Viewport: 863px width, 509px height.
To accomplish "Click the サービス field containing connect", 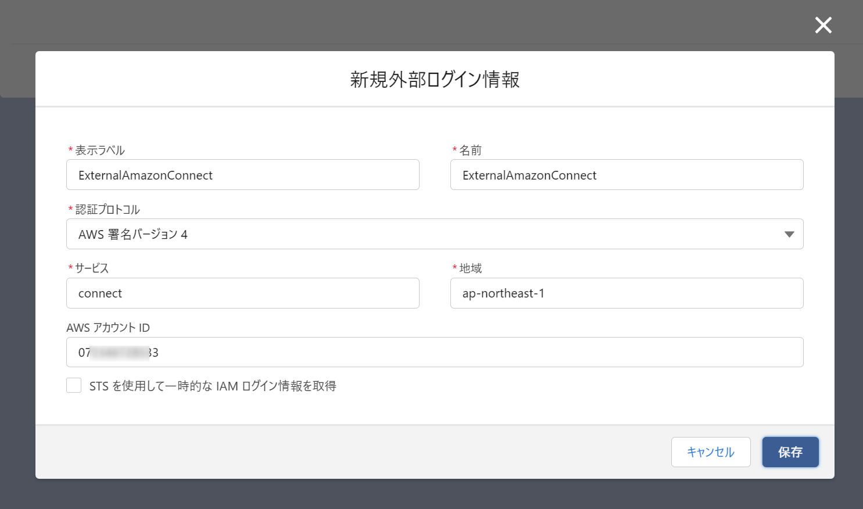I will (x=243, y=293).
